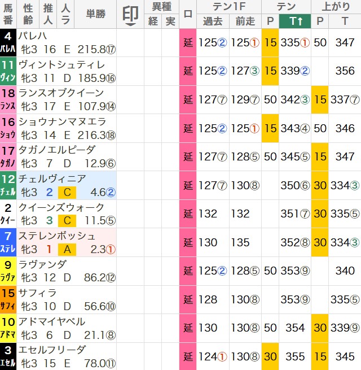Sort by the 印 mark column header
Viewport: 361px width, 370px height.
130,14
